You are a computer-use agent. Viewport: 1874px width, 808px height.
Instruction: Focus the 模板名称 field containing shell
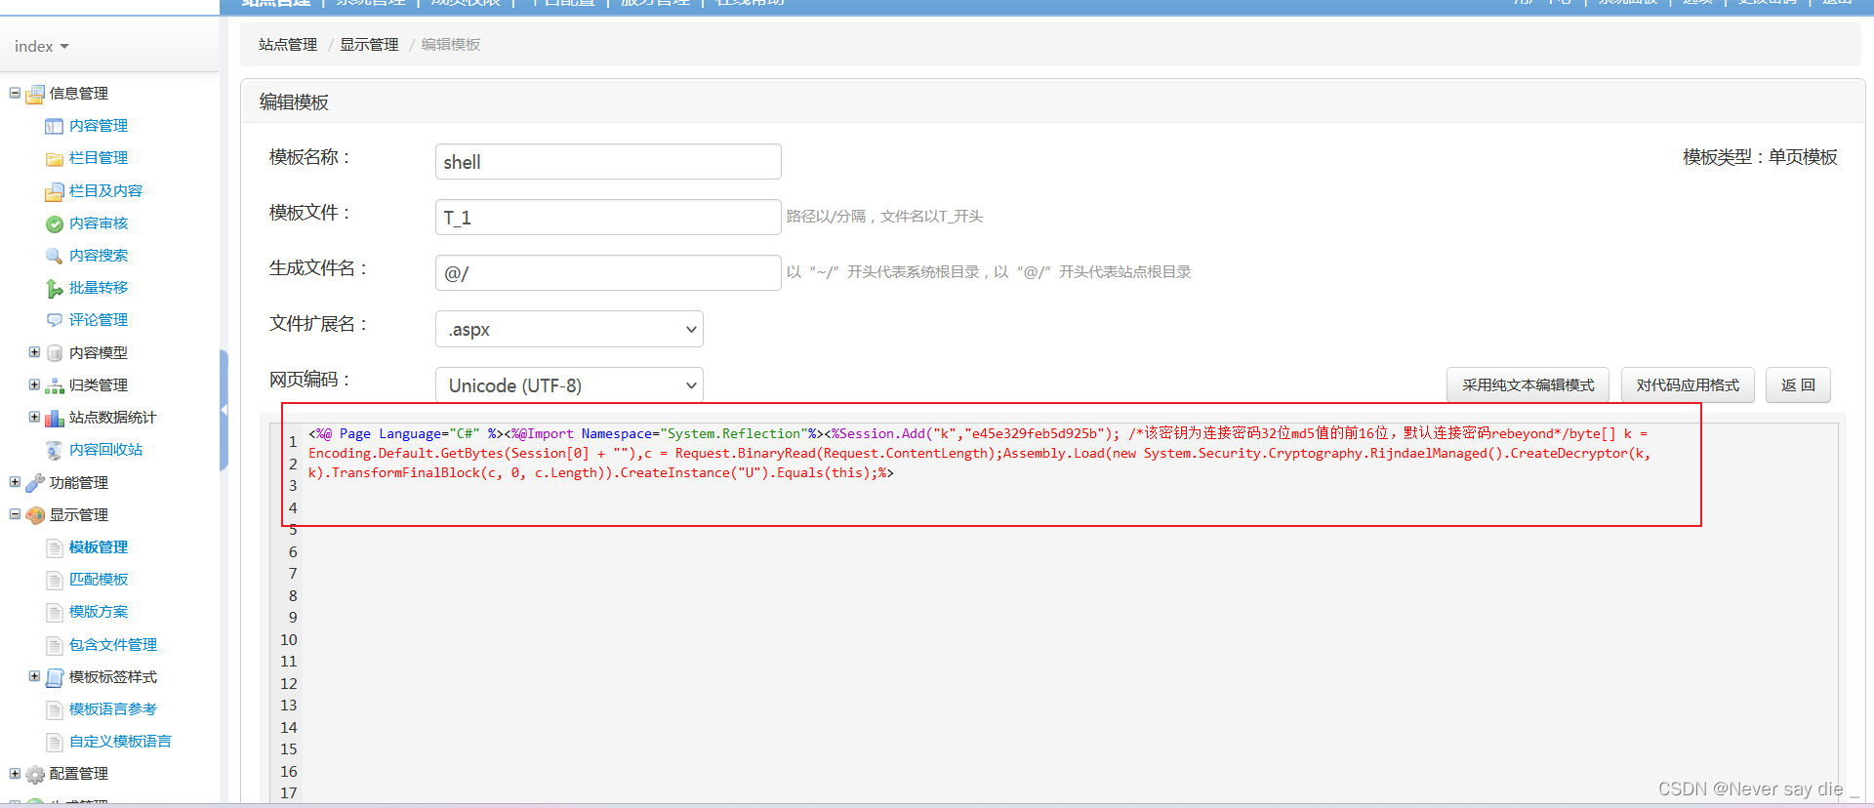click(x=608, y=162)
